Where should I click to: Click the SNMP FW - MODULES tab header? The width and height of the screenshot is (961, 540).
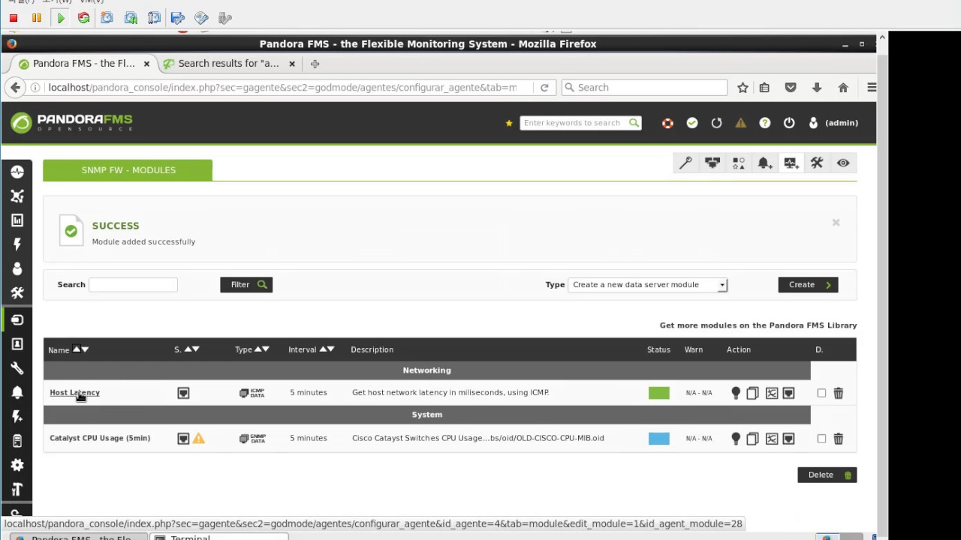click(x=128, y=170)
